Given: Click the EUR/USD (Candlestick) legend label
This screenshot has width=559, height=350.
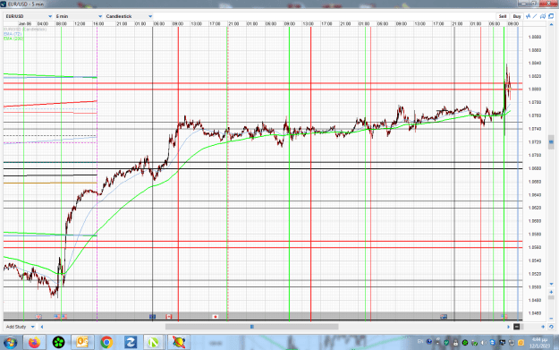Looking at the screenshot, I should [25, 30].
